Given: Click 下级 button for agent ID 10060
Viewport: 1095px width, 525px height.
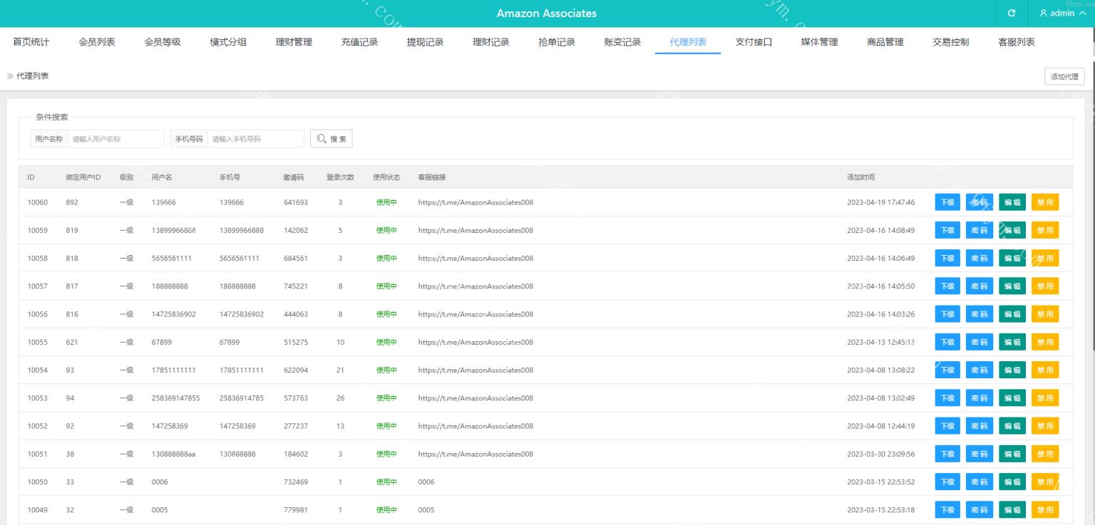Looking at the screenshot, I should pos(947,202).
